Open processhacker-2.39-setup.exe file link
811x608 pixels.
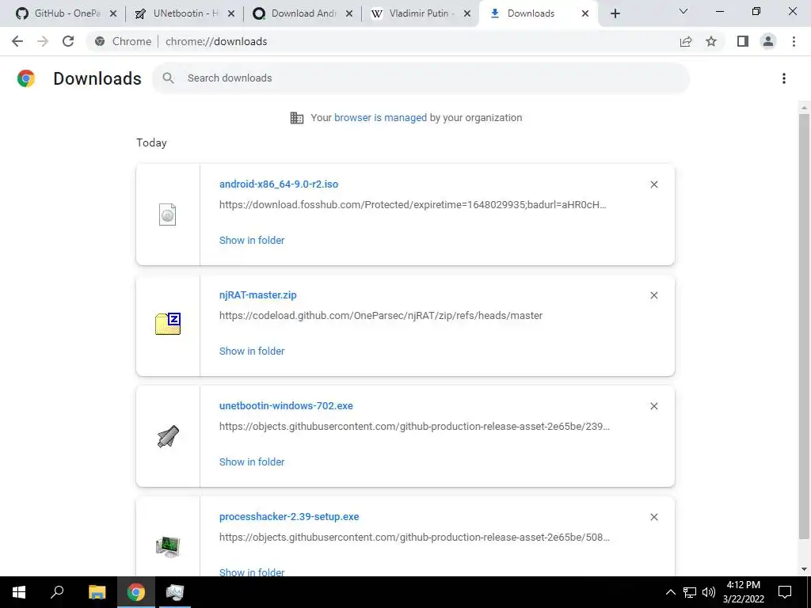(x=288, y=516)
